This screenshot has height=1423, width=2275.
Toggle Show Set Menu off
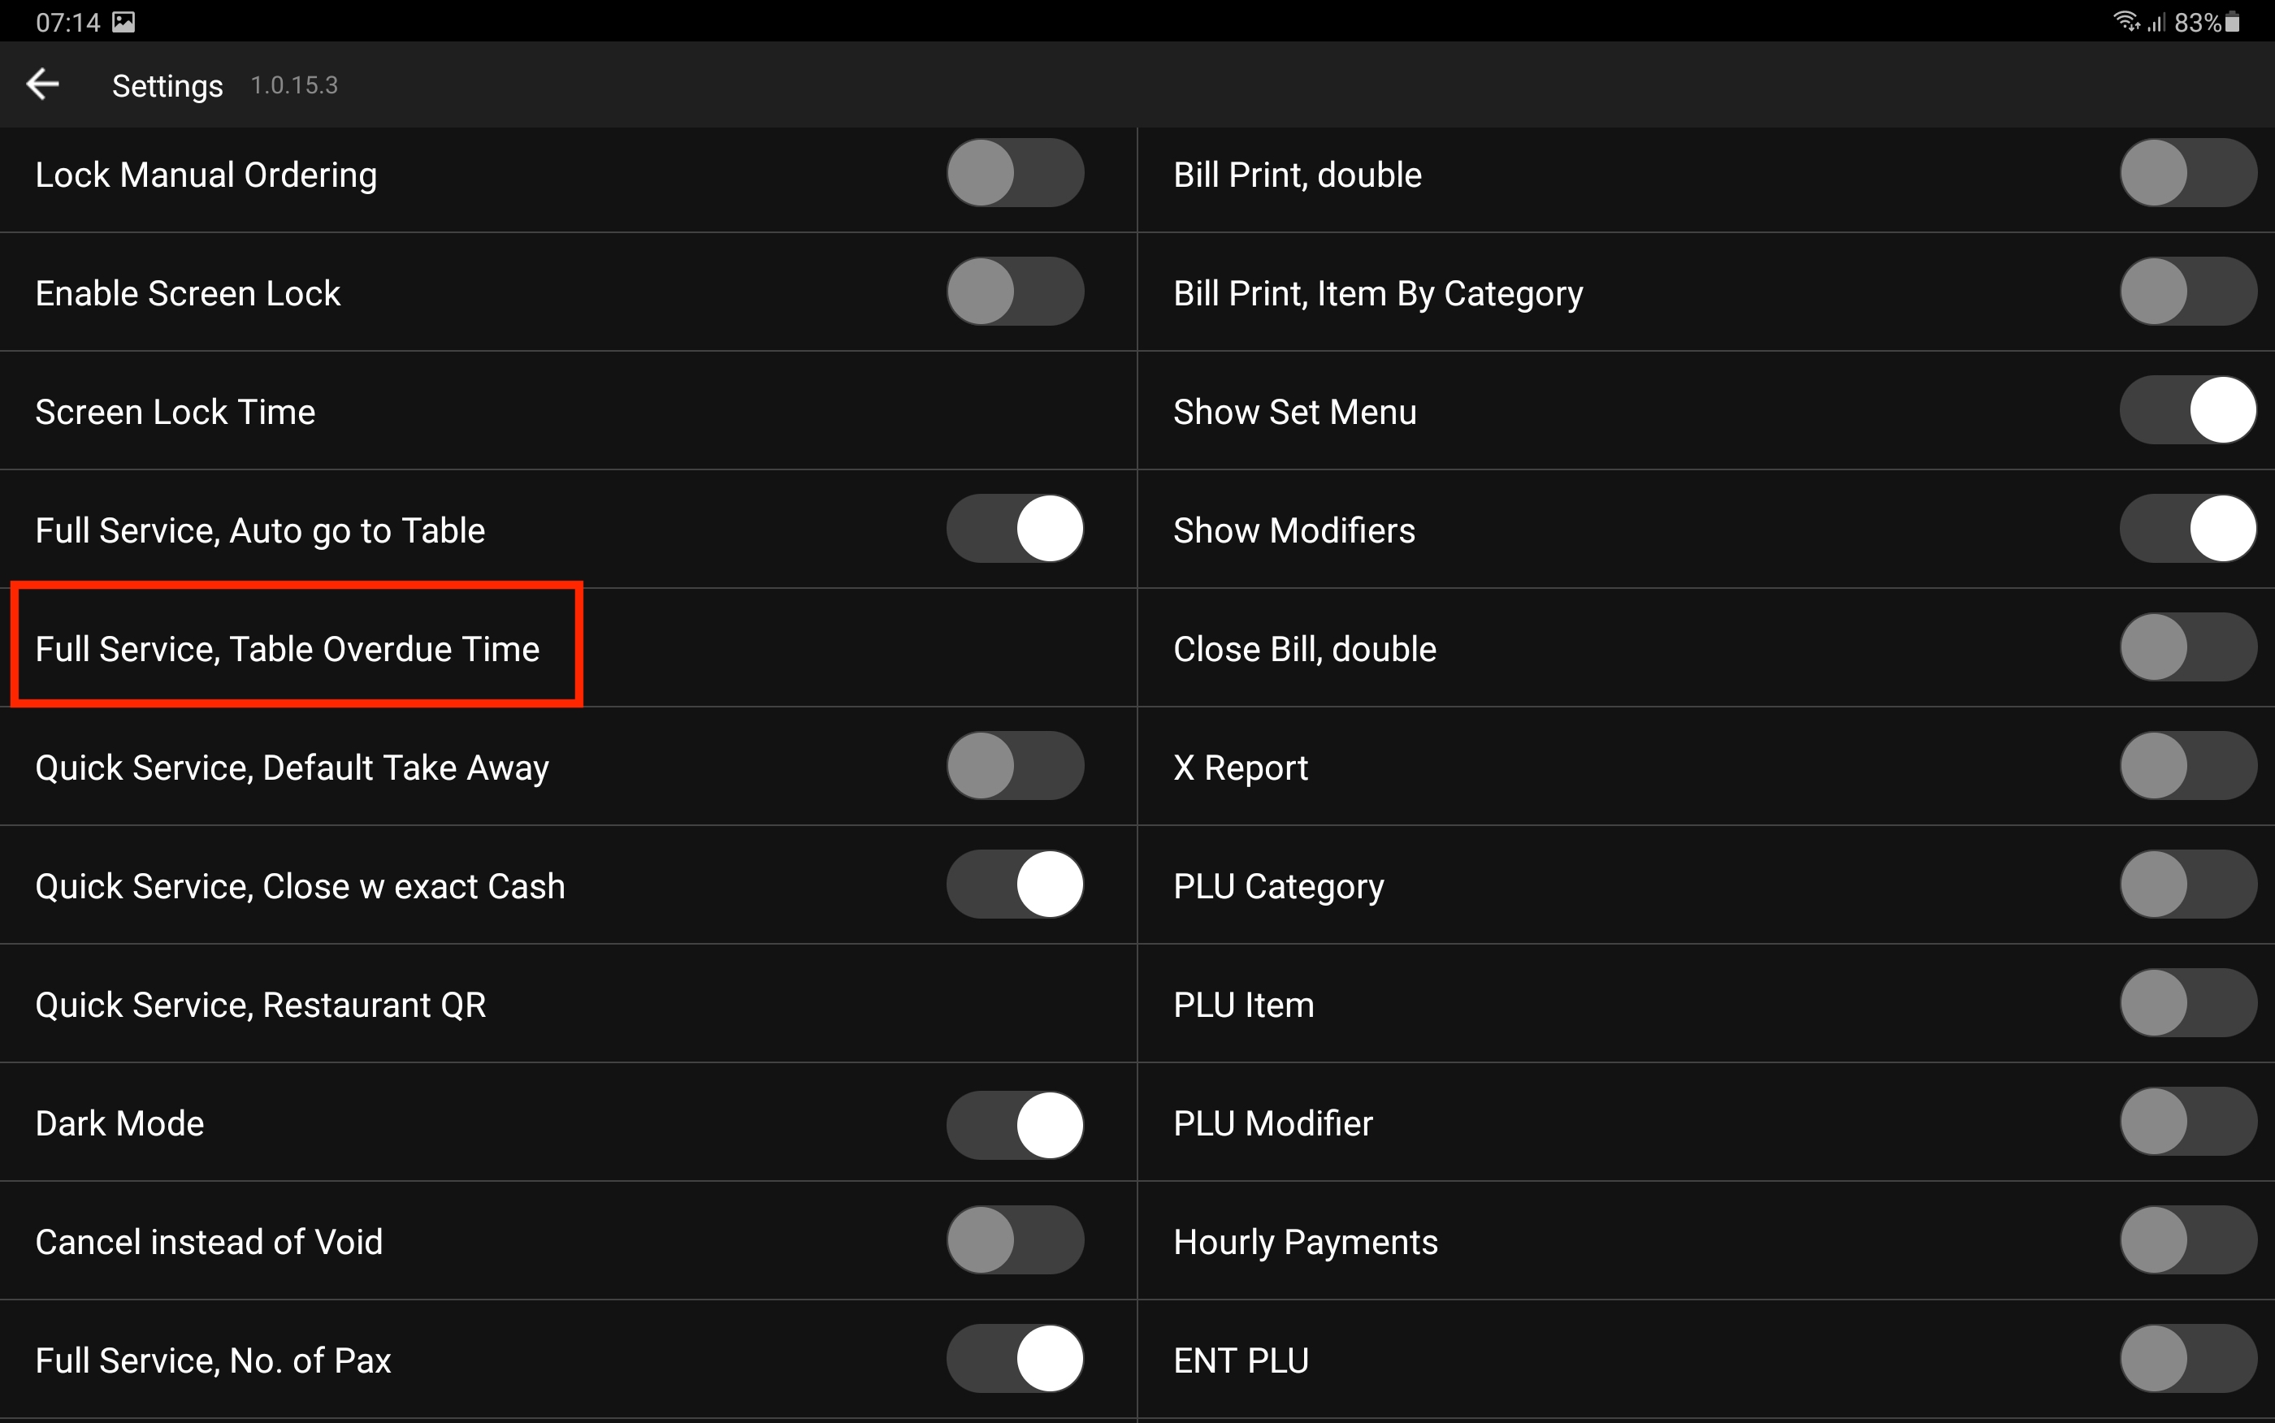(x=2187, y=410)
